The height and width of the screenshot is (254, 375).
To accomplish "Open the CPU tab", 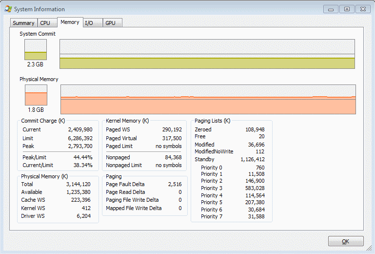I will coord(47,23).
